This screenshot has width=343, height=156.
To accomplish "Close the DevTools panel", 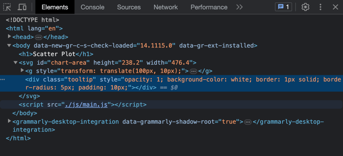I will [335, 7].
